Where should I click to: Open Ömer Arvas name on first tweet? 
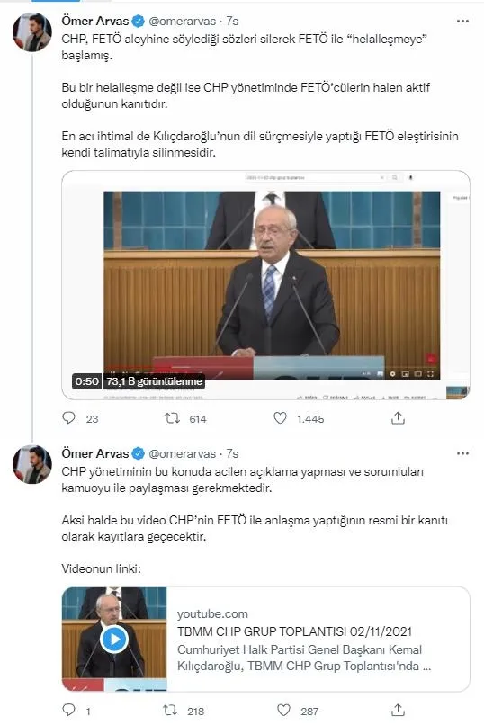click(x=95, y=21)
